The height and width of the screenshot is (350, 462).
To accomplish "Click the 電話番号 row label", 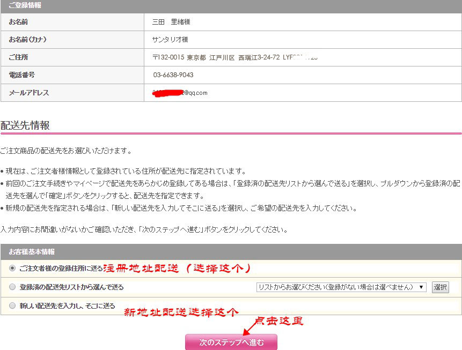I will click(21, 75).
